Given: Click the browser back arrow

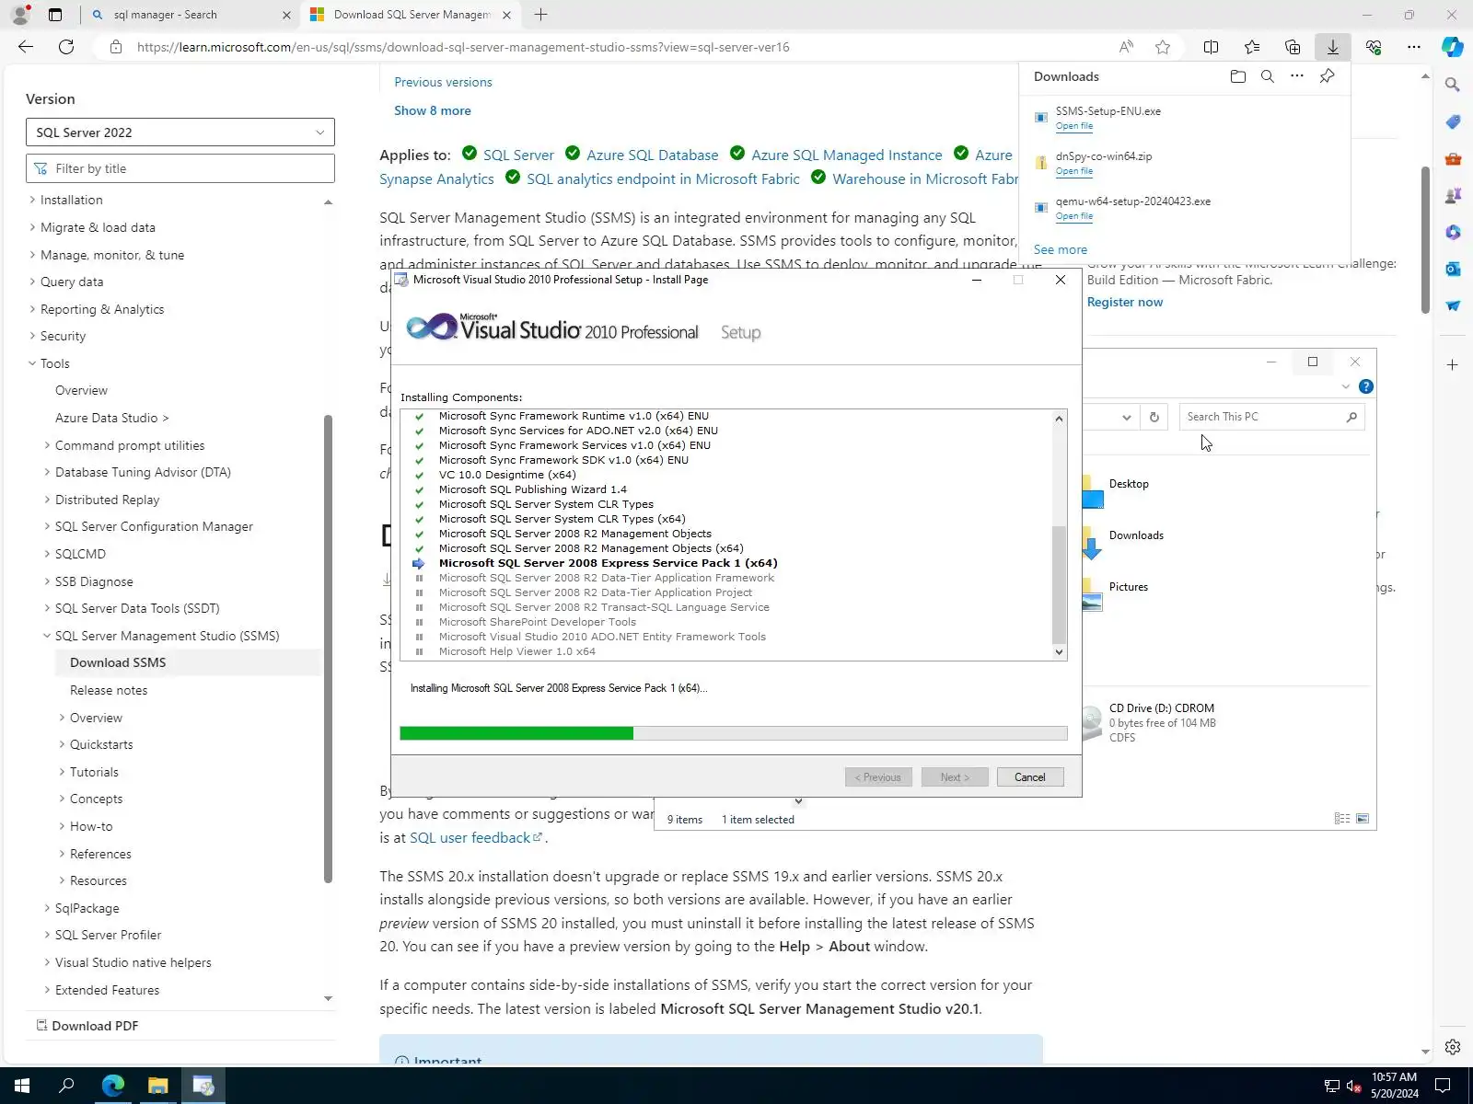Looking at the screenshot, I should click(26, 47).
